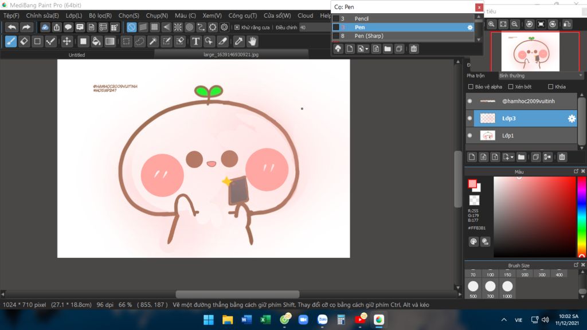587x330 pixels.
Task: Click the rainbow hue slider bar
Action: (581, 217)
